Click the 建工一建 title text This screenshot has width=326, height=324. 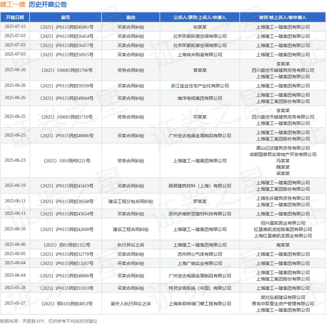click(13, 4)
